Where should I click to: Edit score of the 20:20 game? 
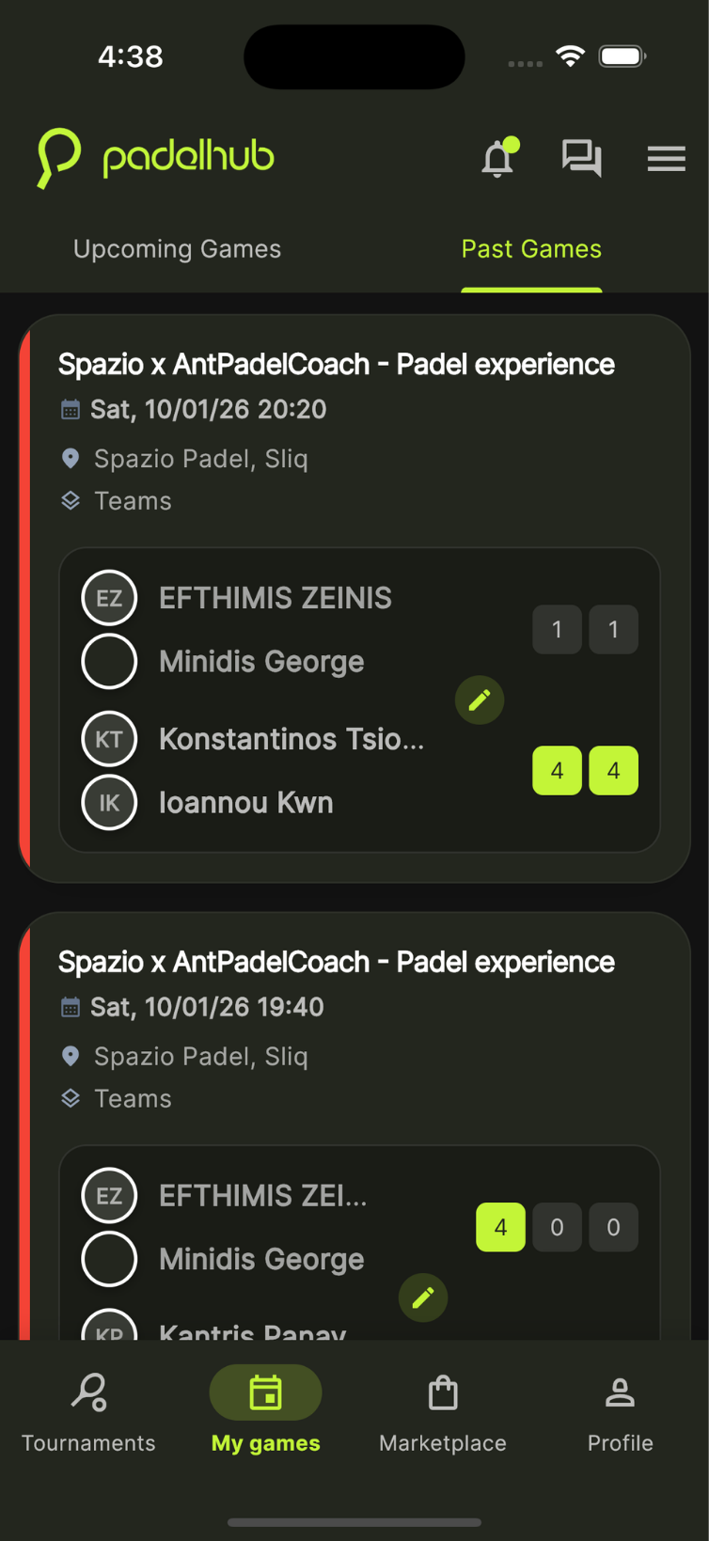(480, 700)
